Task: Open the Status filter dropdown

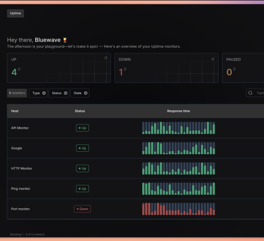Action: pos(59,93)
